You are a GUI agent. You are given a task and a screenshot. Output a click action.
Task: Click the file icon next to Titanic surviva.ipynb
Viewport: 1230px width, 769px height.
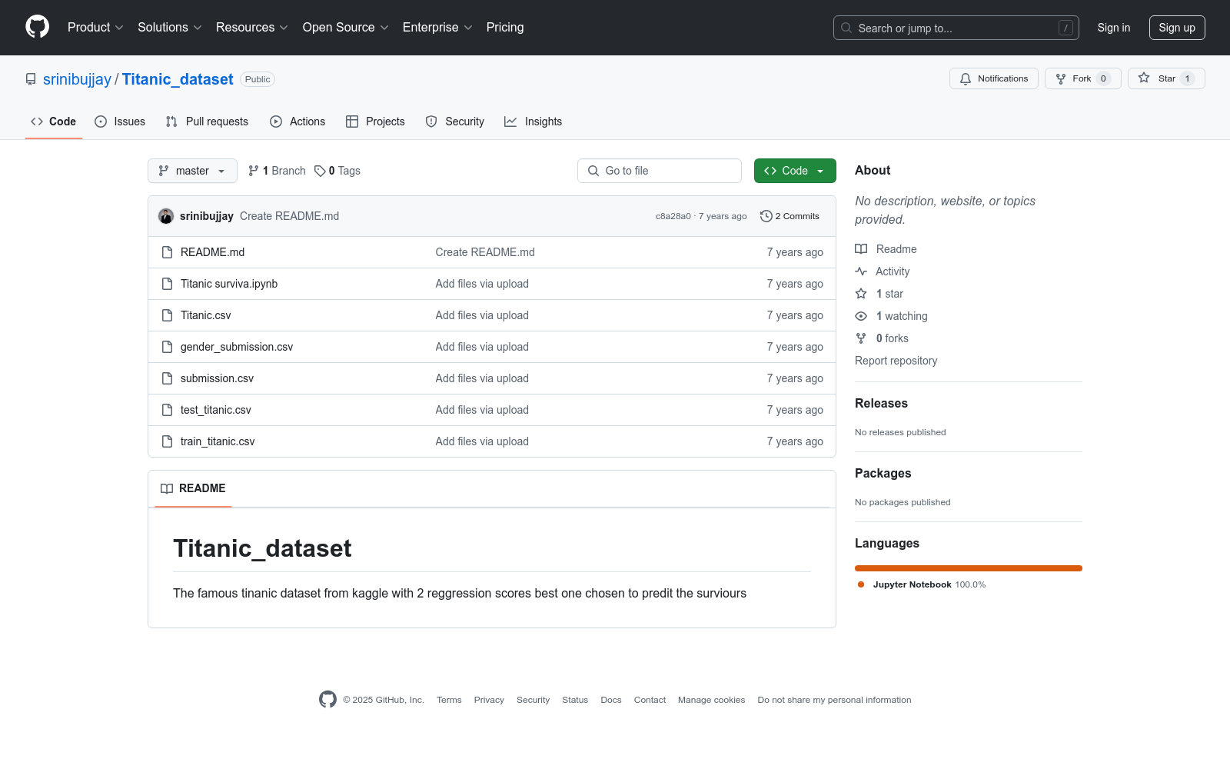click(x=167, y=284)
